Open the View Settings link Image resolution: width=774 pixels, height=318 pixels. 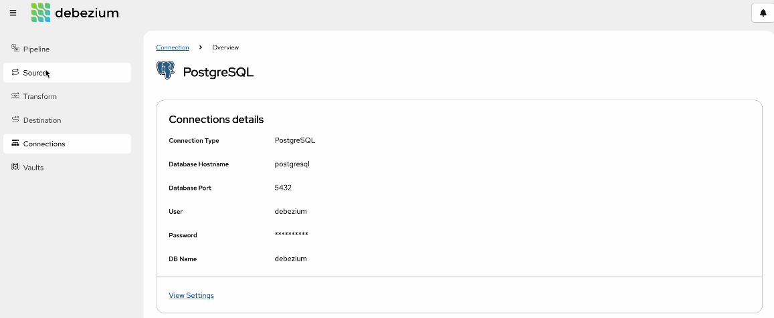[x=191, y=295]
